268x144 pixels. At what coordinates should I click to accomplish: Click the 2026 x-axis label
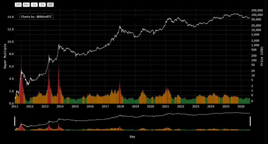(241, 107)
